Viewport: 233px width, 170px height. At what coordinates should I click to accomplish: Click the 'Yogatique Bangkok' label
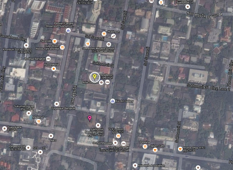coord(63,108)
